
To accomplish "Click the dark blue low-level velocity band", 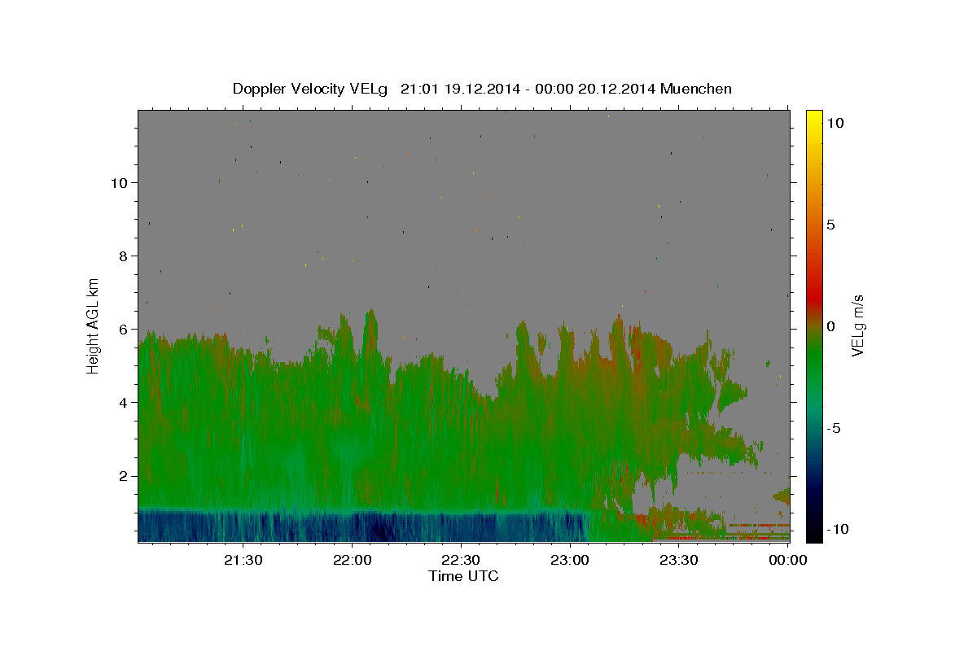I will (362, 526).
